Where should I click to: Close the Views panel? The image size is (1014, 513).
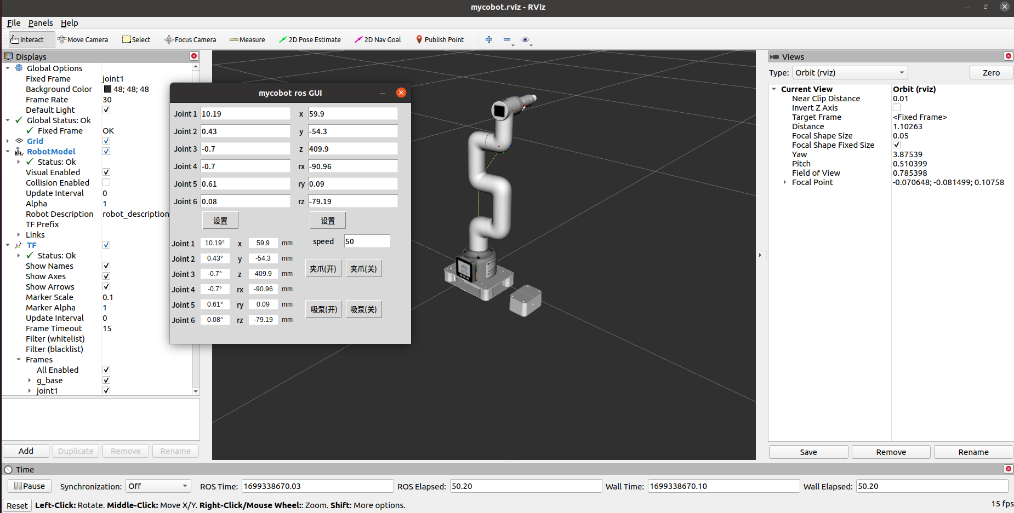click(1009, 56)
